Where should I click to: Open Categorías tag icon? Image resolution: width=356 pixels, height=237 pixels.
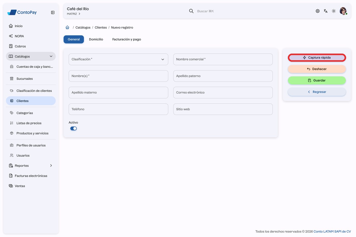(12, 113)
